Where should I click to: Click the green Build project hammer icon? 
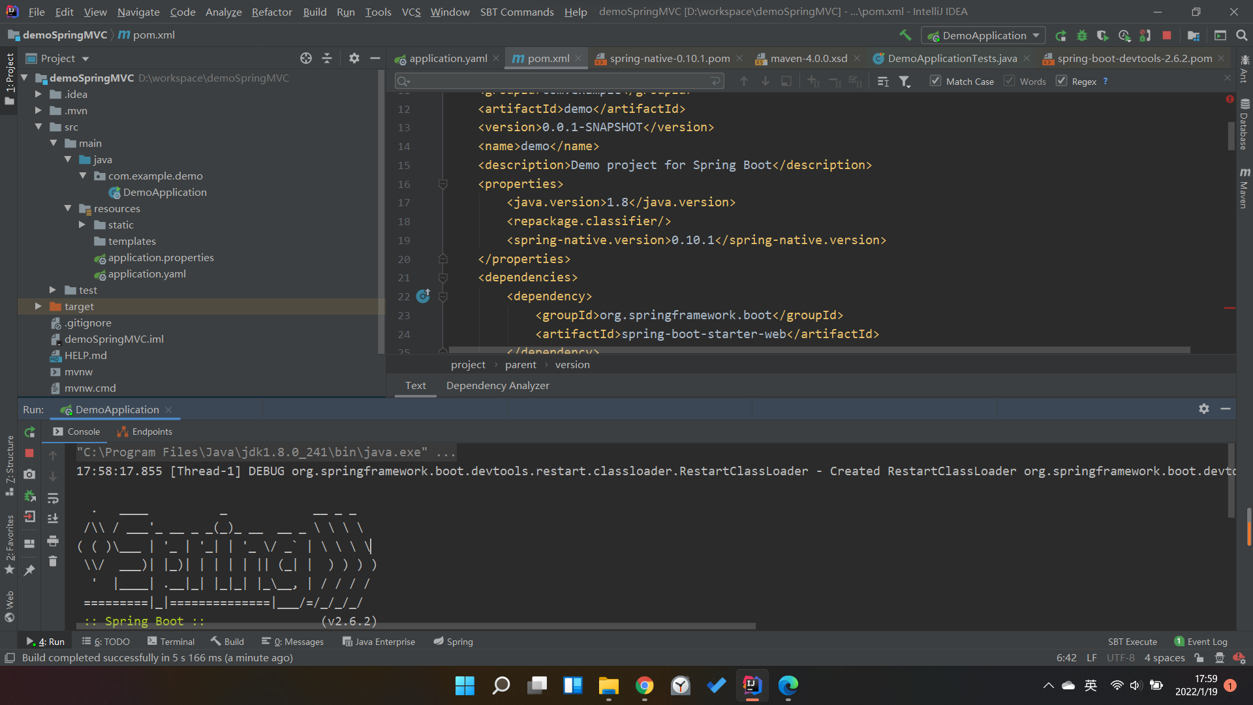click(x=905, y=35)
